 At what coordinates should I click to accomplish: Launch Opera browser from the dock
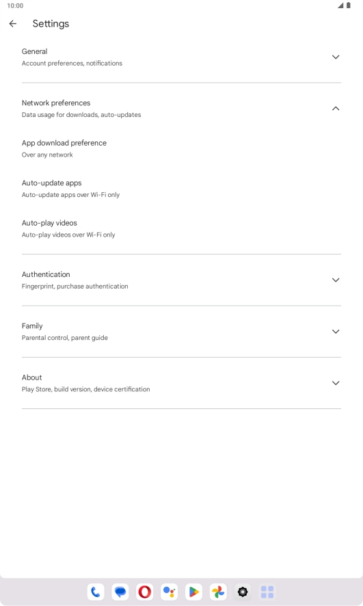point(145,592)
